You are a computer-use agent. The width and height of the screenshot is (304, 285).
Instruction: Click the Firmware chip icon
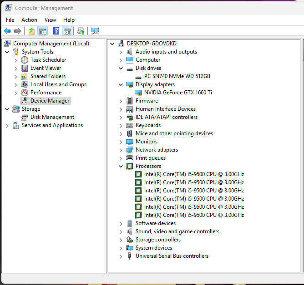point(130,101)
